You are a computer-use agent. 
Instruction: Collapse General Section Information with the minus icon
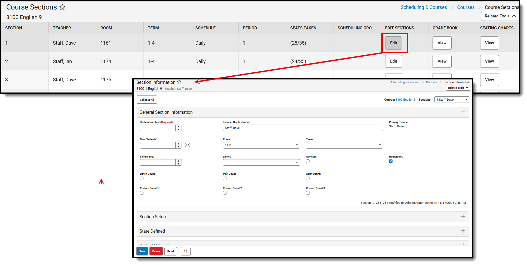click(463, 112)
